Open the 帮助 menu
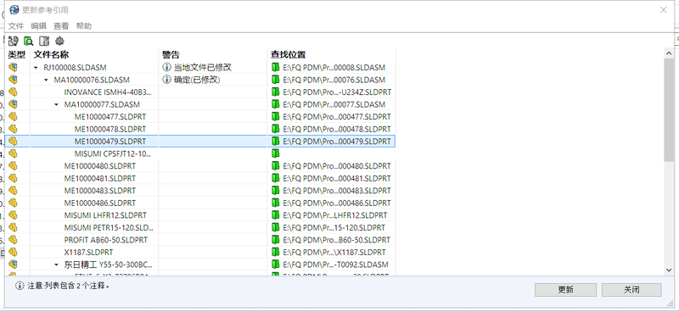679x312 pixels. (83, 26)
